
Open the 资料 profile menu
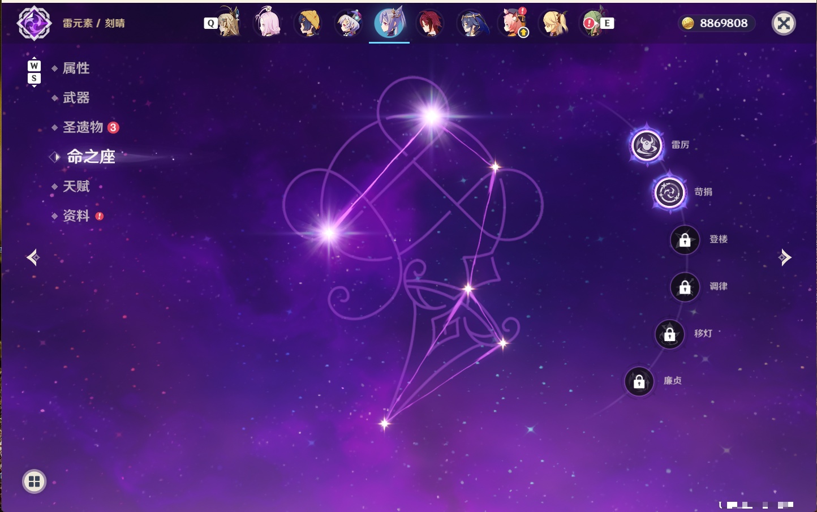pyautogui.click(x=76, y=216)
